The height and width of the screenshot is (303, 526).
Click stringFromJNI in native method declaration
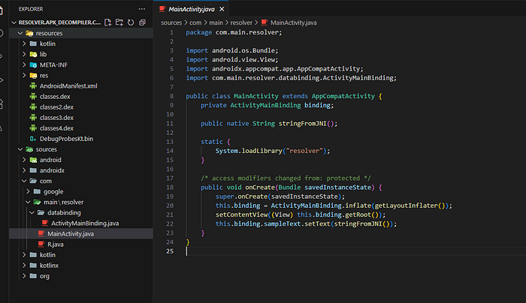click(303, 124)
